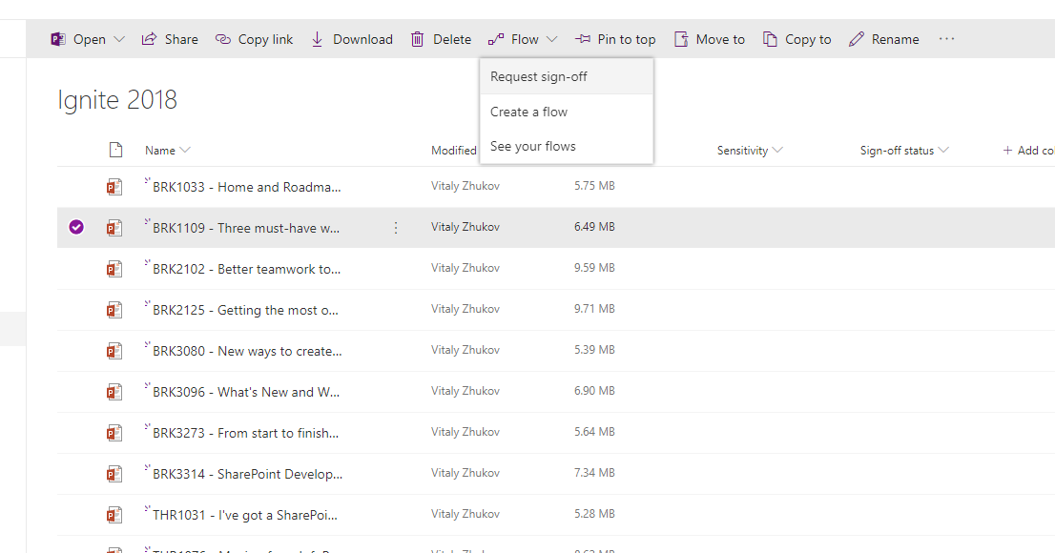1055x553 pixels.
Task: Open file BRK2102 - Better teamwork to...
Action: click(x=247, y=269)
